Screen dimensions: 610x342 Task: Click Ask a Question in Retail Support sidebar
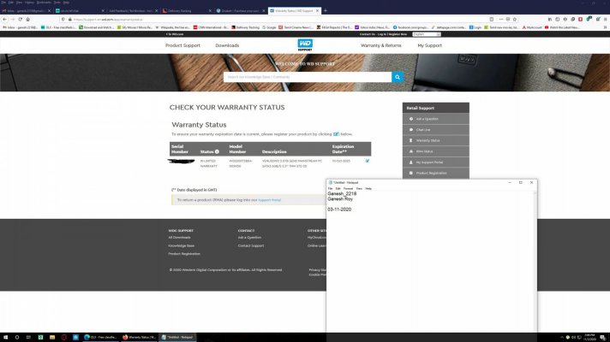[436, 119]
